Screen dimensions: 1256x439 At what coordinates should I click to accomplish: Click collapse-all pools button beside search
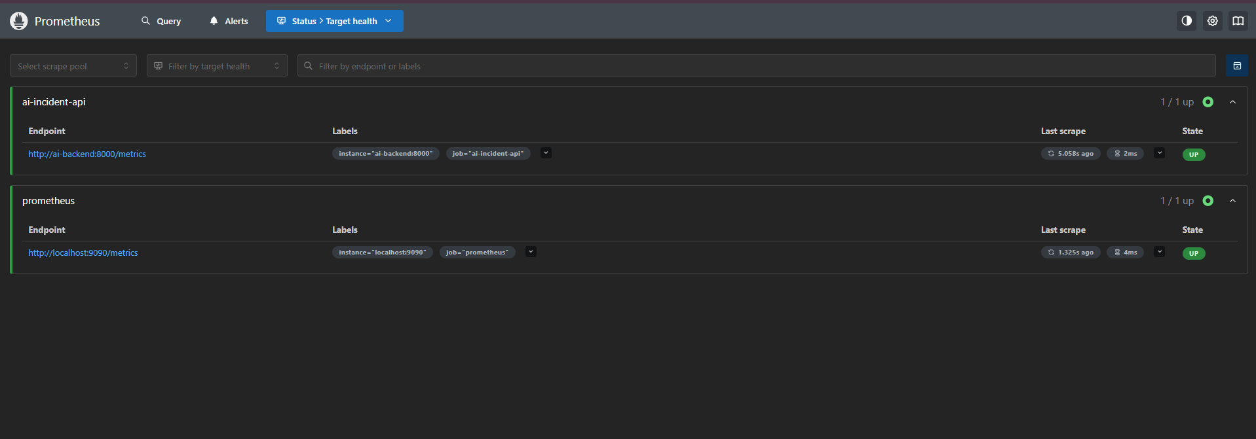point(1237,66)
